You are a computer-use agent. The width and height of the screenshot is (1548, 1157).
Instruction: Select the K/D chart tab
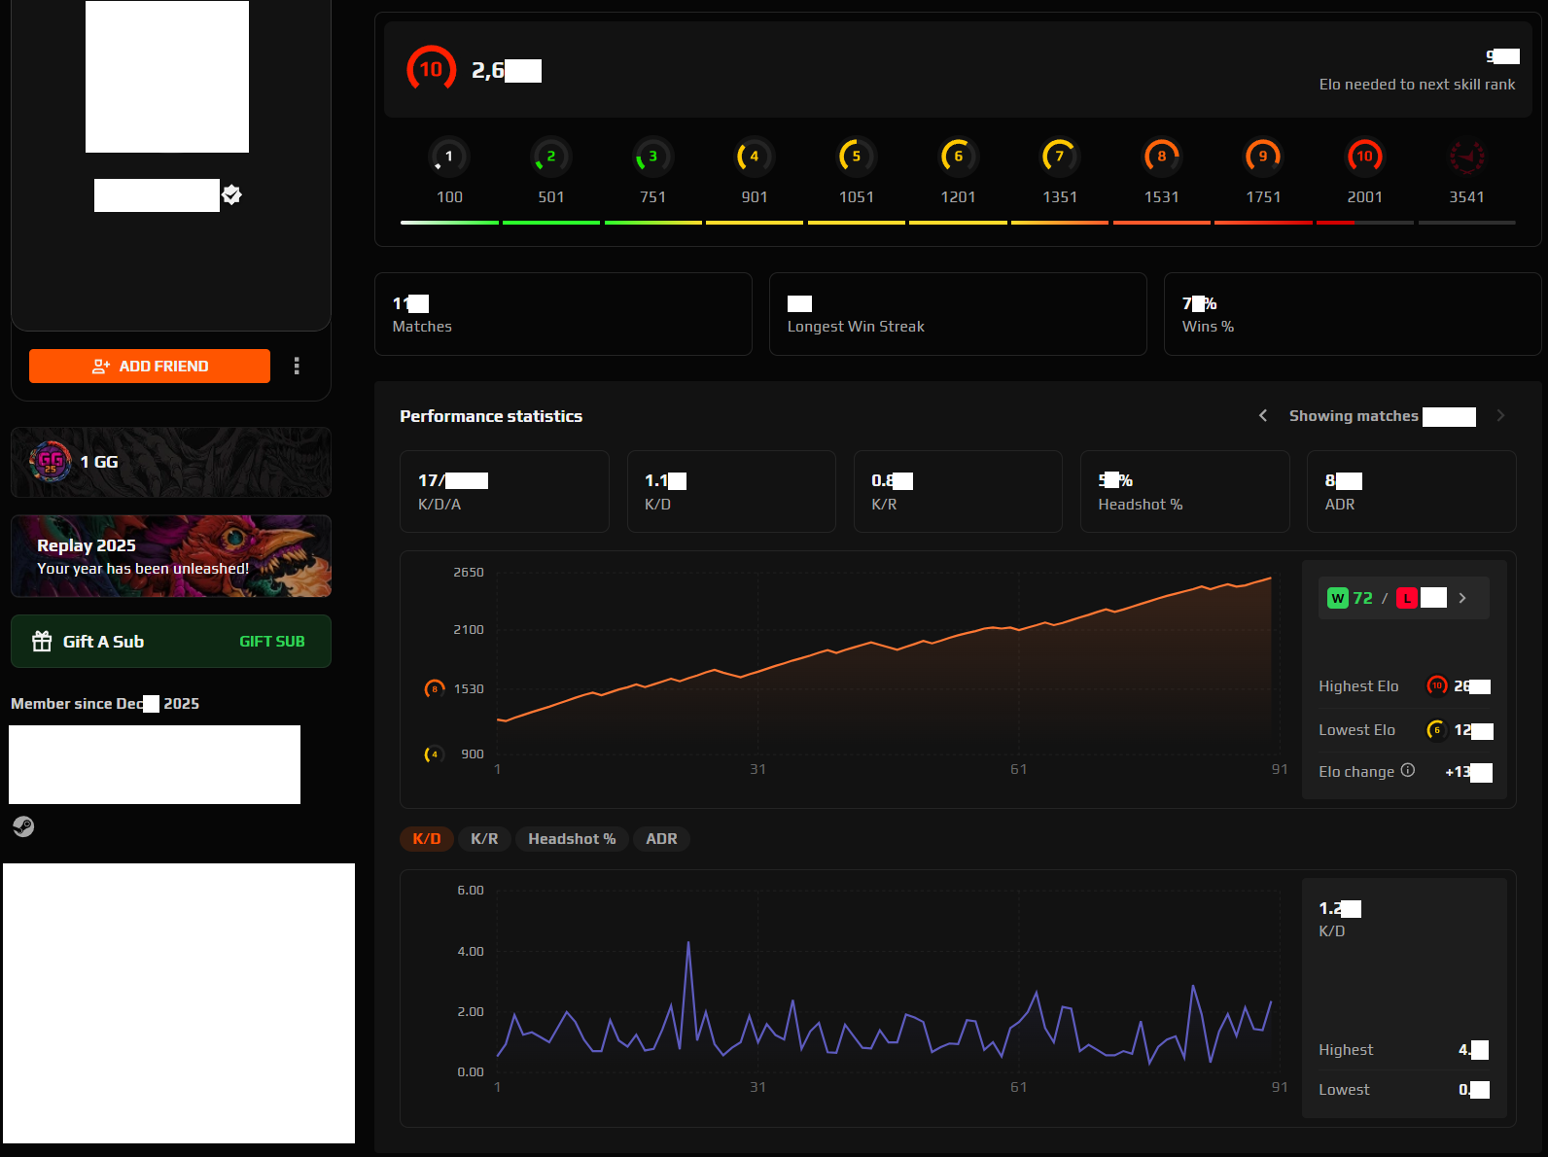(x=426, y=839)
